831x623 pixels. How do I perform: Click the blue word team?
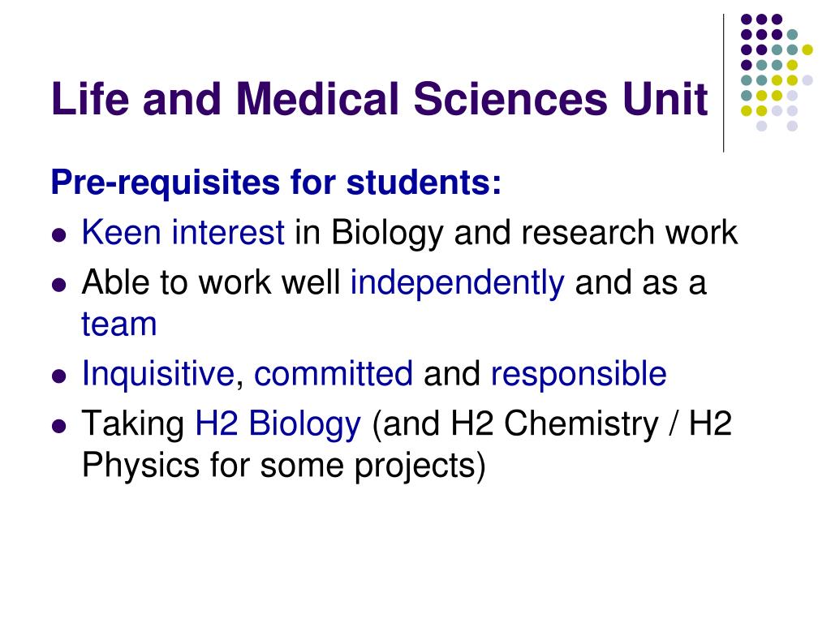click(119, 324)
